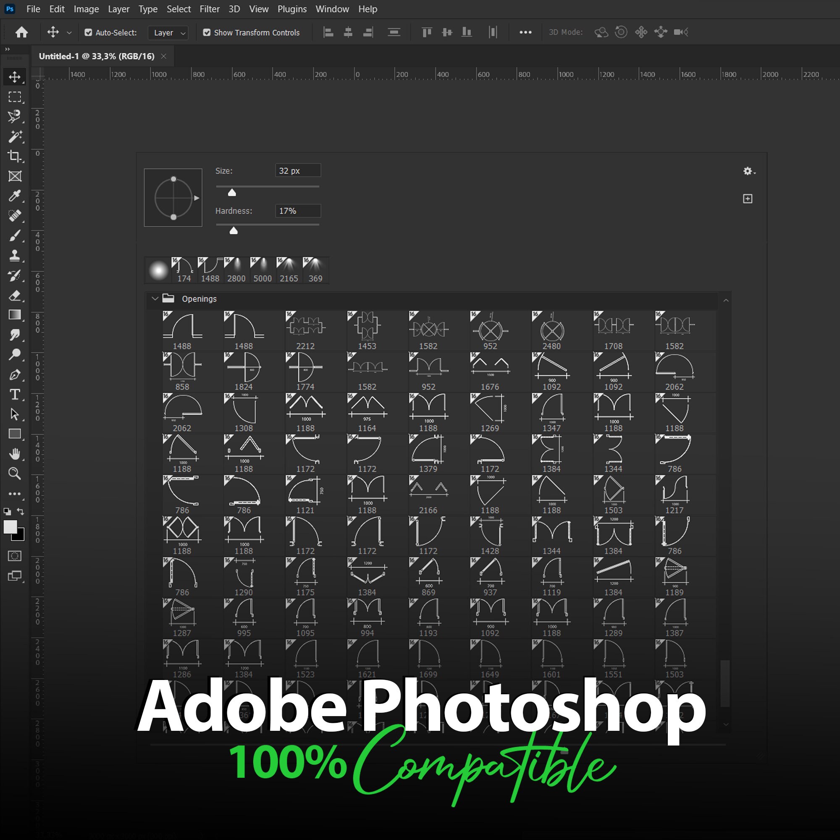Click align horizontal centers icon

pos(348,32)
